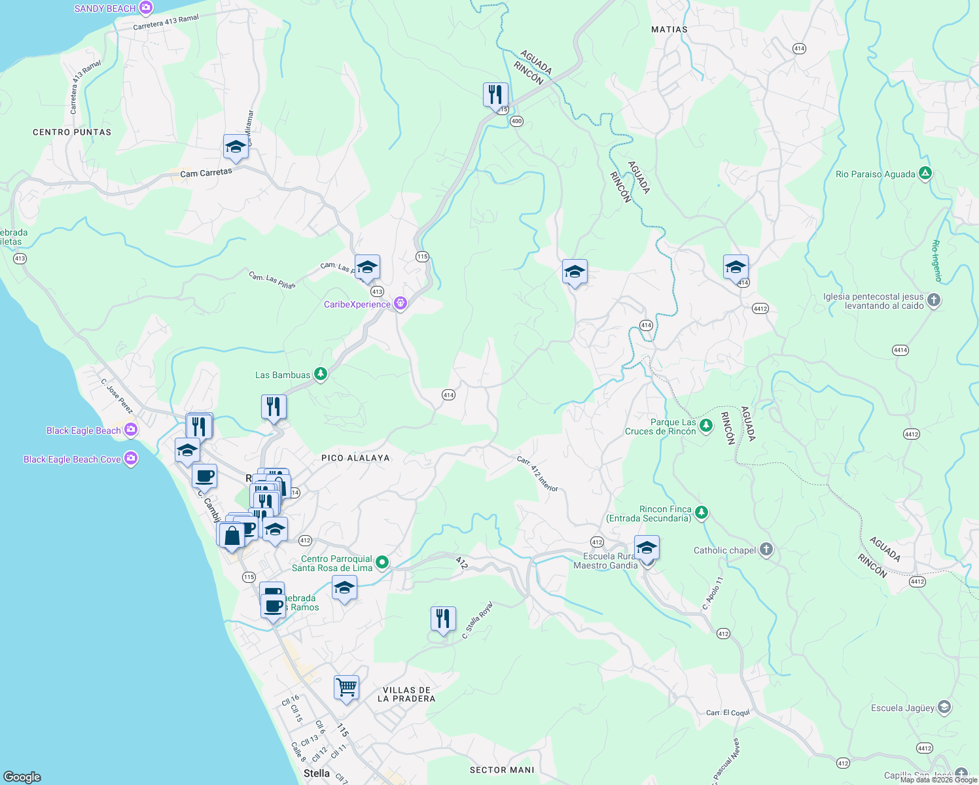Open restaurant marker just below Las Bambuas
The height and width of the screenshot is (785, 979).
[x=274, y=408]
